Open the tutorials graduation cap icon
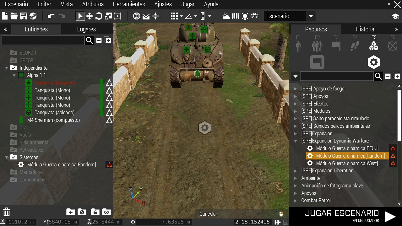This screenshot has width=402, height=226. (x=395, y=16)
